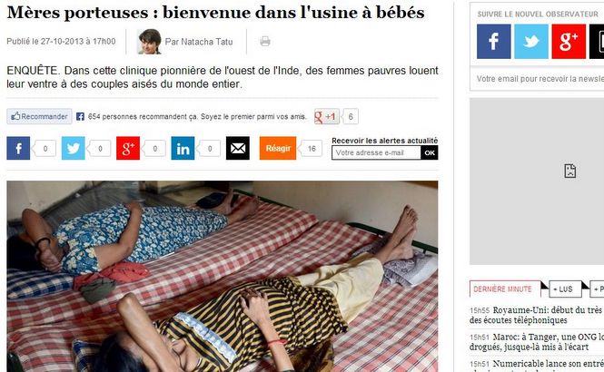Focus the Votre adresse e-mail field

point(376,152)
